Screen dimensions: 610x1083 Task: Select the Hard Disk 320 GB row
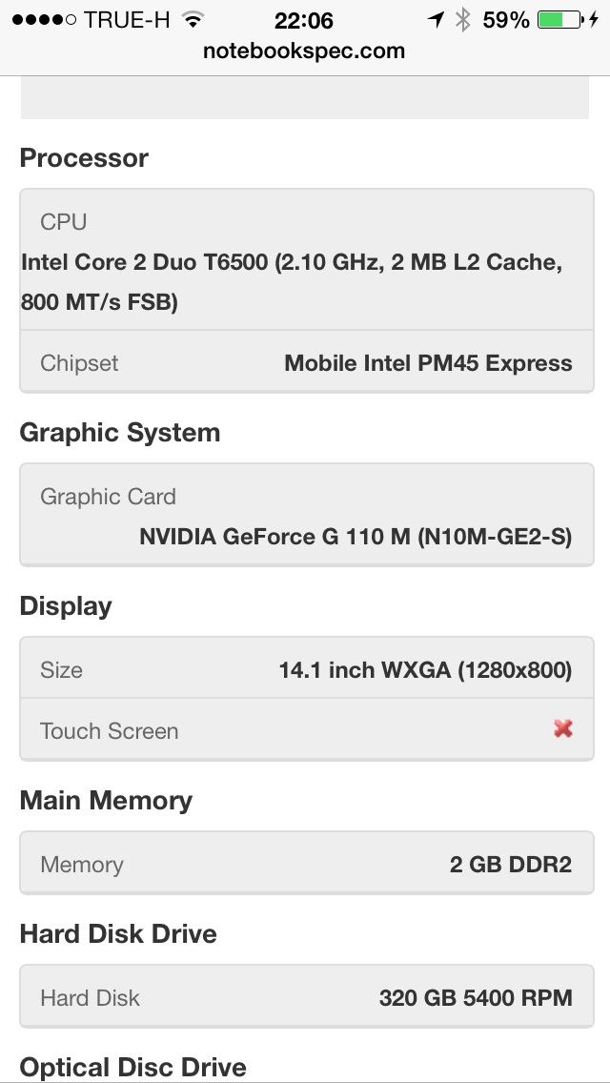pos(307,996)
